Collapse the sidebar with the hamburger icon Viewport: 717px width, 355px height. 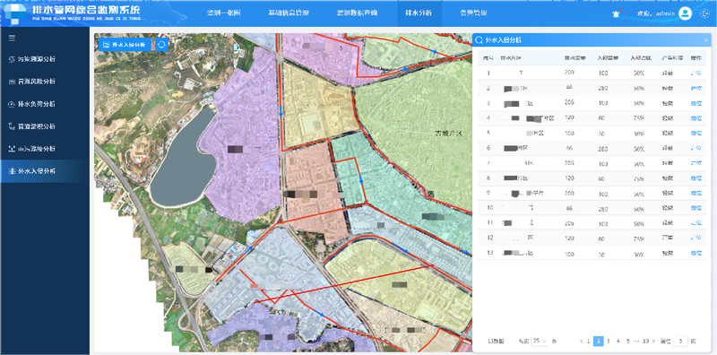tap(13, 39)
